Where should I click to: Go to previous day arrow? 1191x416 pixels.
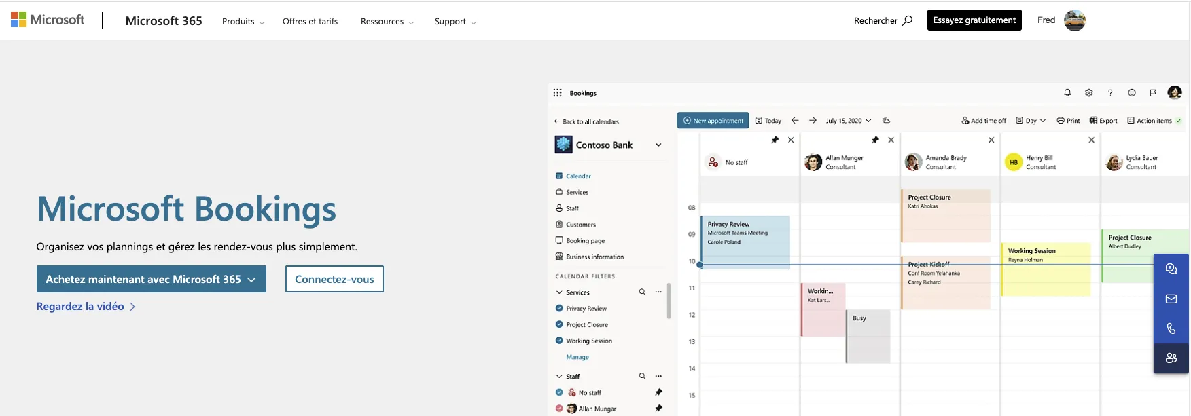tap(794, 120)
